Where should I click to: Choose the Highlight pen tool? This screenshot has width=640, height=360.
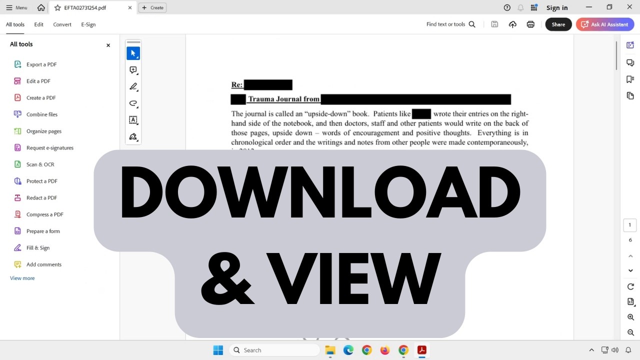coord(133,86)
